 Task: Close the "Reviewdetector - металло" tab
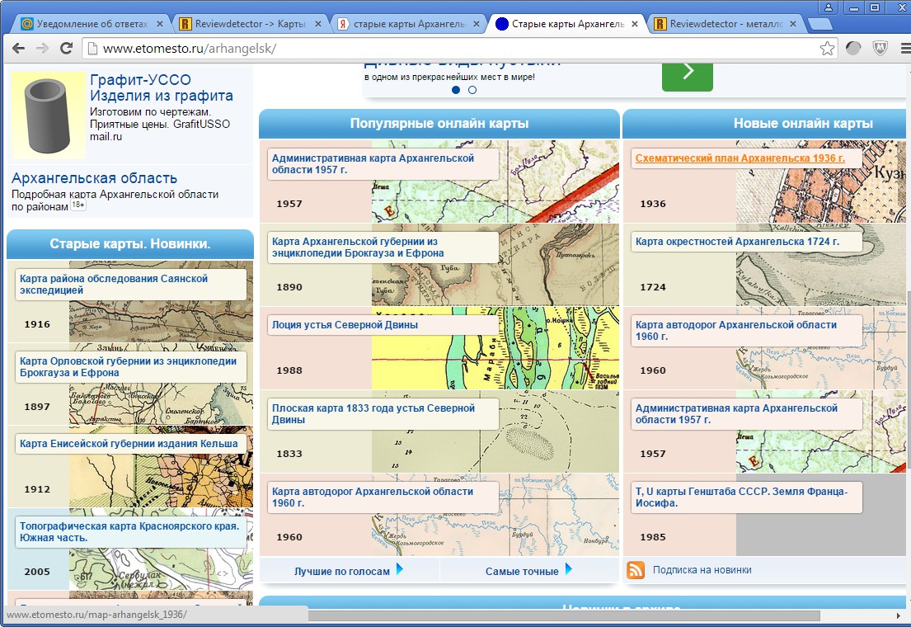point(791,24)
